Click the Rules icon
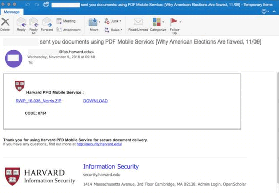This screenshot has width=279, height=193. click(107, 30)
